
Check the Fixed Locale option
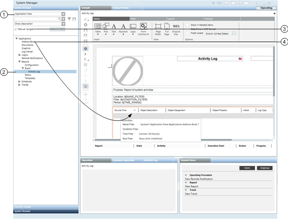pos(188,33)
